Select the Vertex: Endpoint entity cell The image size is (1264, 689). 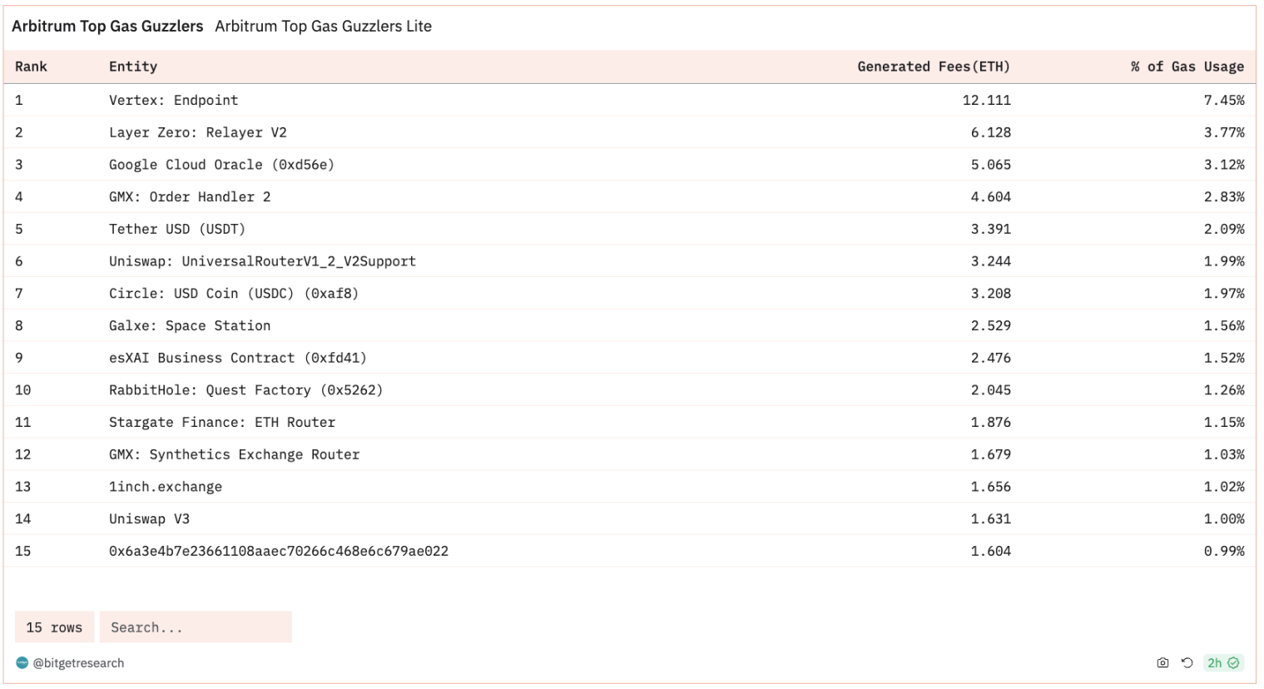(173, 100)
